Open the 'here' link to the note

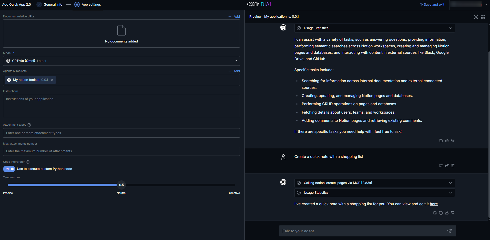pos(434,204)
